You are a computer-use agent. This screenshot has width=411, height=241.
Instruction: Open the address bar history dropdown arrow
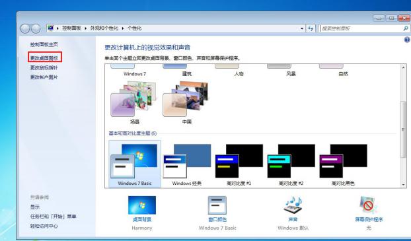(302, 28)
